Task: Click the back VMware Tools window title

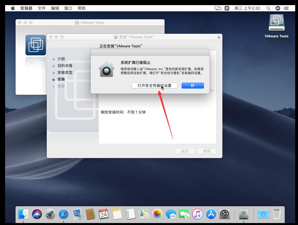Action: pos(92,22)
